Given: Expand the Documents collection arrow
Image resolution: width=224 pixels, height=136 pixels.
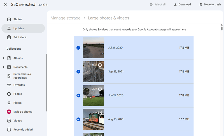Looking at the screenshot, I should (x=4, y=67).
